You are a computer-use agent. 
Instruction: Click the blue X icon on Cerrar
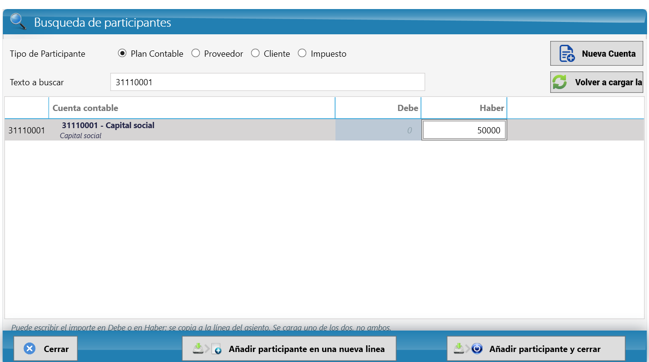(x=30, y=349)
